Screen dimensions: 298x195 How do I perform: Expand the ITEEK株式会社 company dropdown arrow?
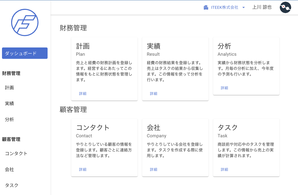click(244, 7)
